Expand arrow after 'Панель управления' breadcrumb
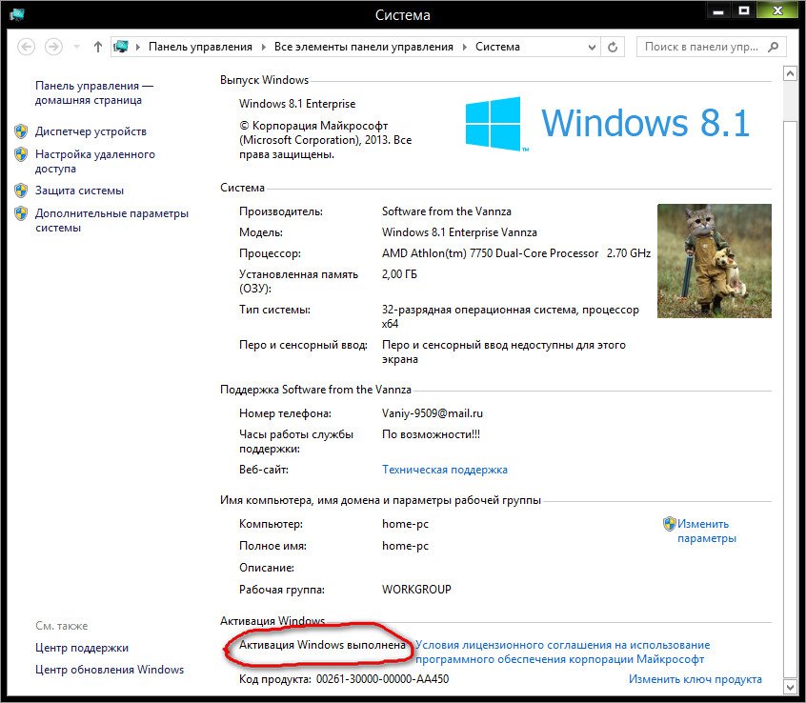Screen dimensions: 806x703 (263, 48)
